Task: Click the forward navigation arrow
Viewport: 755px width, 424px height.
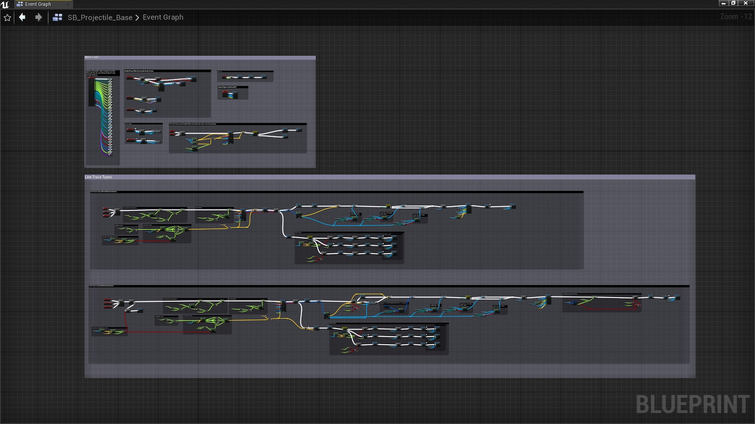Action: click(38, 17)
